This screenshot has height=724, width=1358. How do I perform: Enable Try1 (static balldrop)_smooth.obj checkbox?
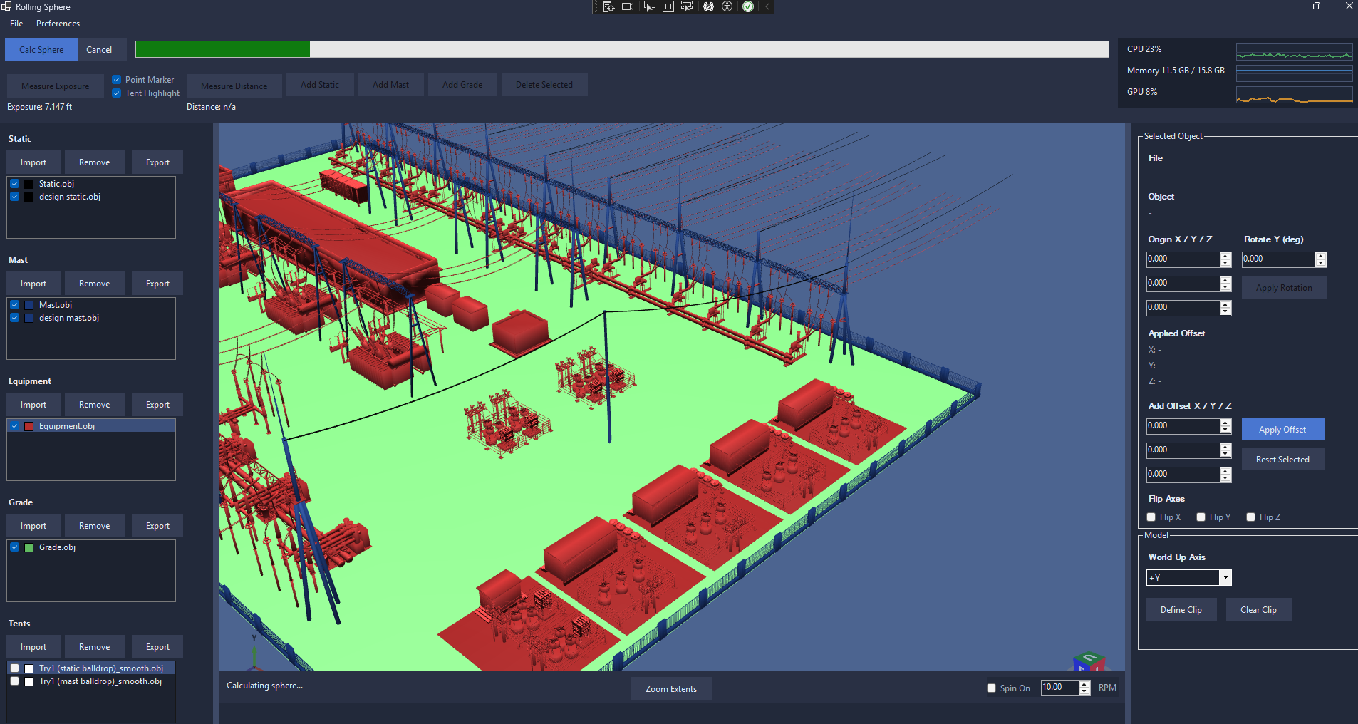pyautogui.click(x=15, y=668)
